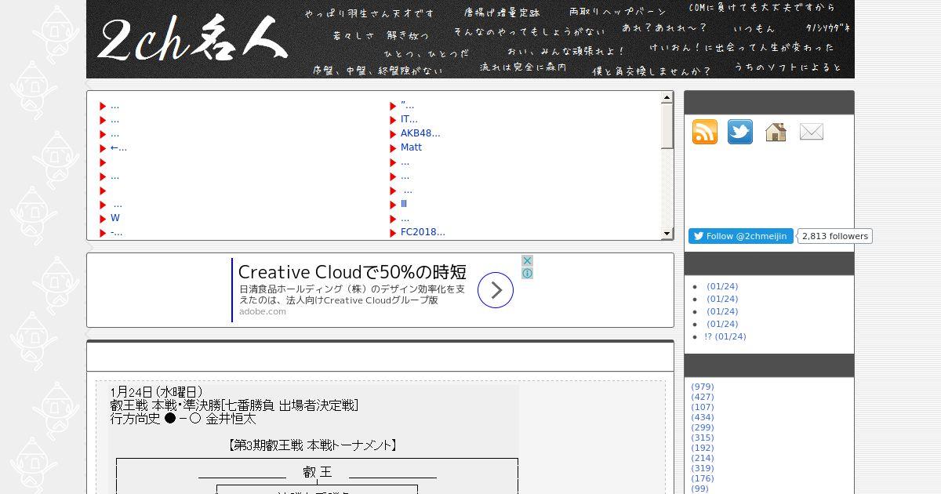Open the (979) category link
The image size is (941, 494).
point(703,387)
